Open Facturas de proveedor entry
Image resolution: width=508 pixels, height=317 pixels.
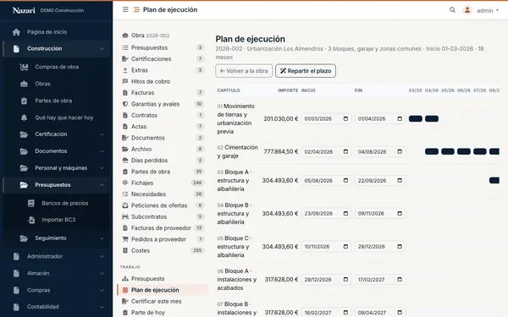click(163, 228)
